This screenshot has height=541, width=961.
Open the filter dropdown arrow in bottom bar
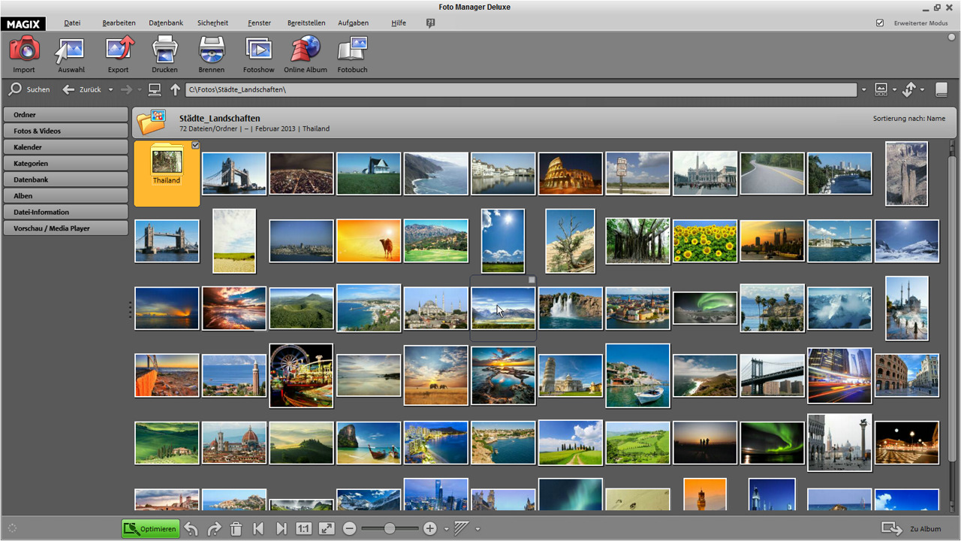[x=477, y=530]
